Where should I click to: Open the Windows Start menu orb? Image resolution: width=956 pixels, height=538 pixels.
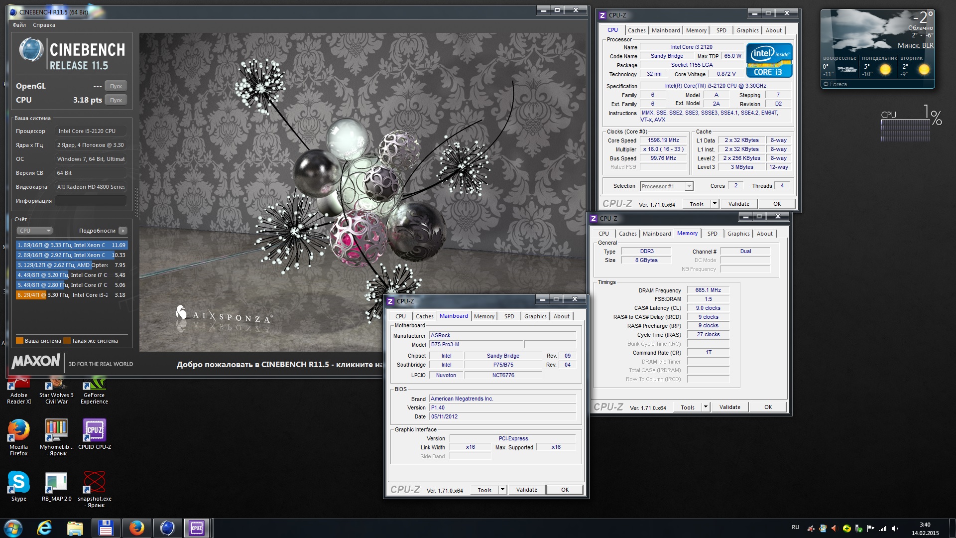pos(13,528)
